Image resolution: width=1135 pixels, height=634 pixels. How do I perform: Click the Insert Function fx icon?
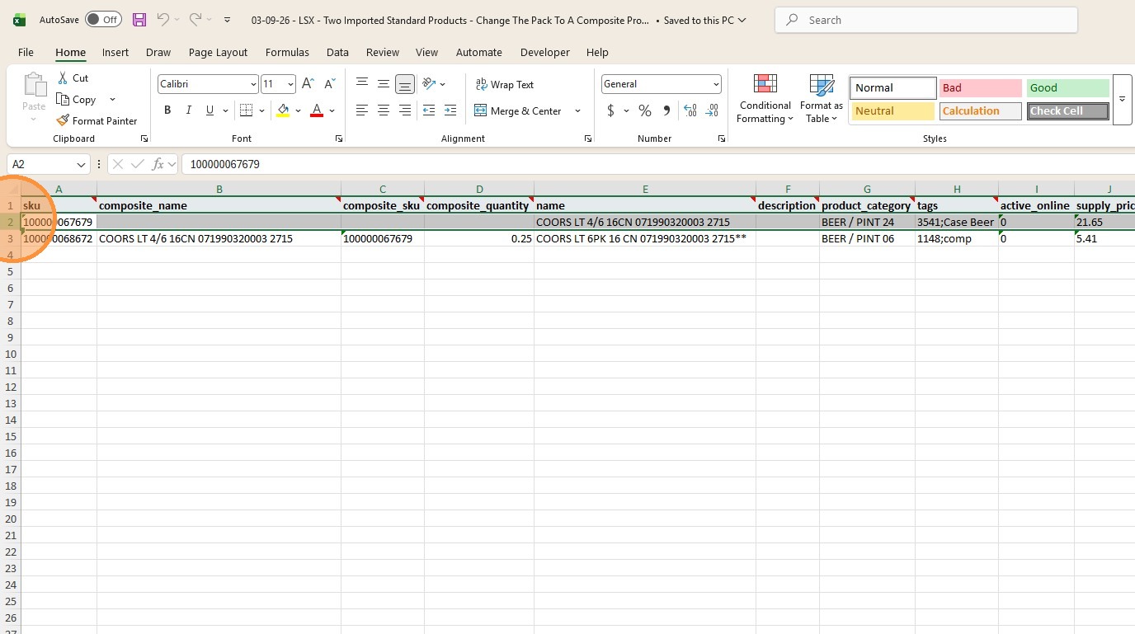(158, 164)
